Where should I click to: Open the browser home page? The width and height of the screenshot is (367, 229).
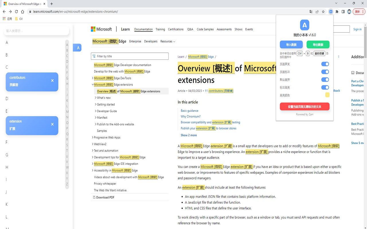point(23,12)
